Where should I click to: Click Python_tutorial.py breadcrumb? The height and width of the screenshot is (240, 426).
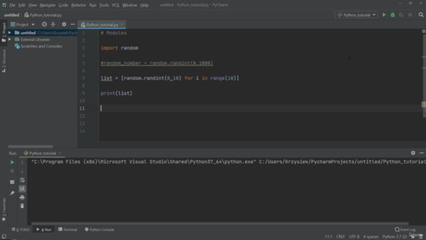43,15
